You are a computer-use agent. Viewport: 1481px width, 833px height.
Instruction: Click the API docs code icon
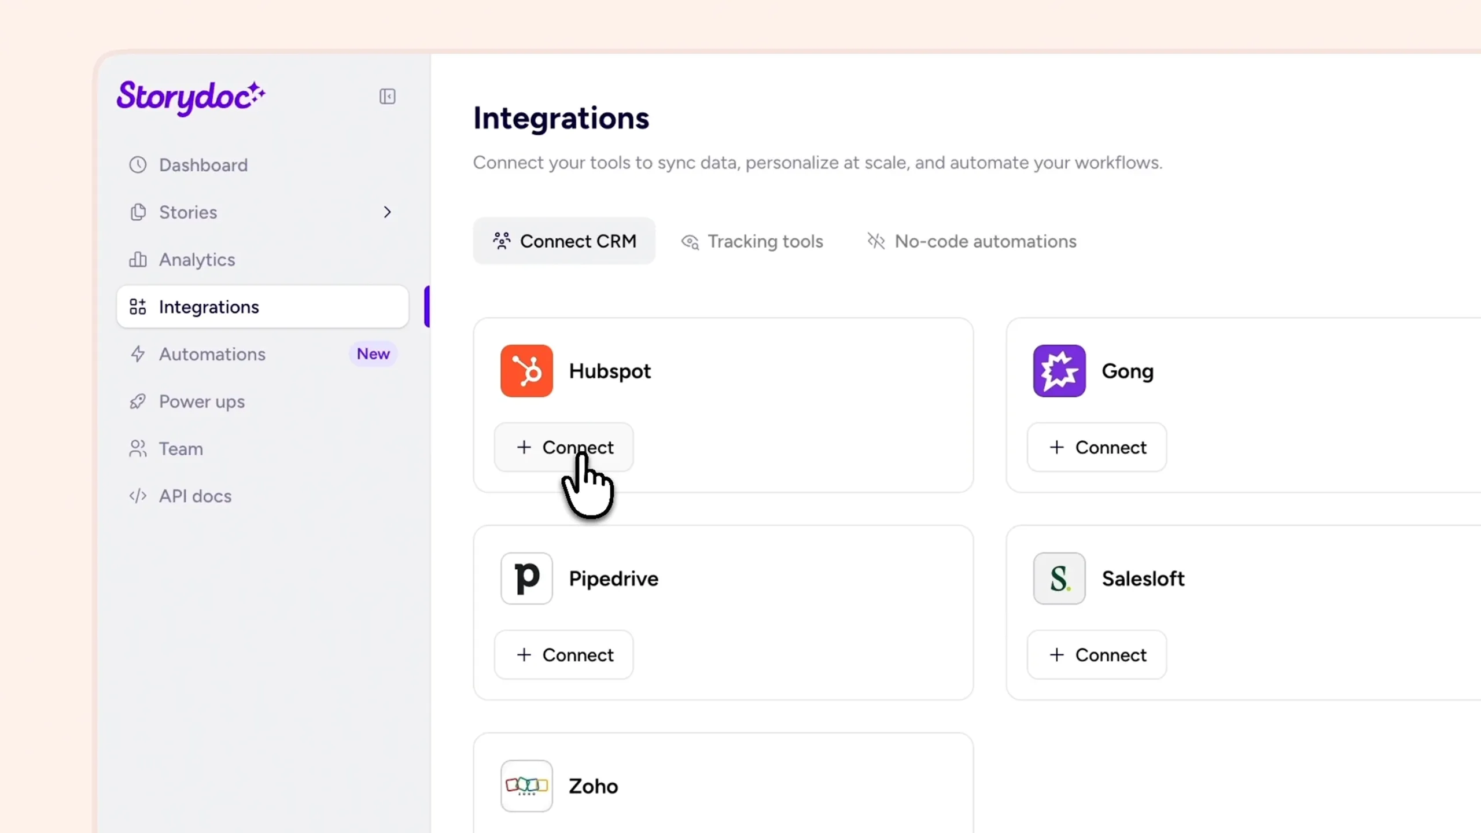(x=138, y=496)
